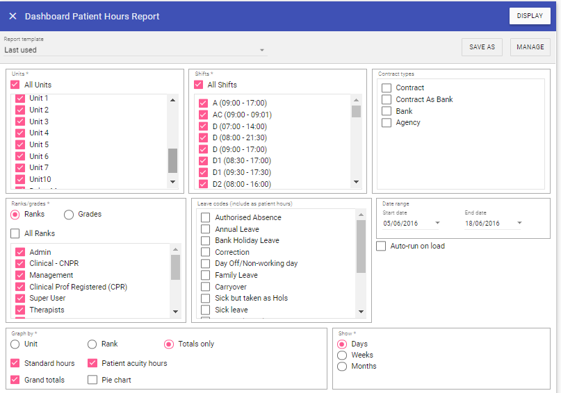Uncheck the Management rank checkbox
The width and height of the screenshot is (561, 393).
[20, 276]
